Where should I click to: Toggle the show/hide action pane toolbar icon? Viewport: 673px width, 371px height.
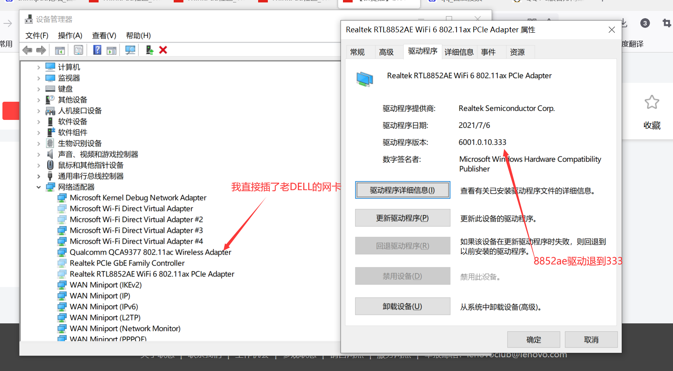click(x=111, y=50)
